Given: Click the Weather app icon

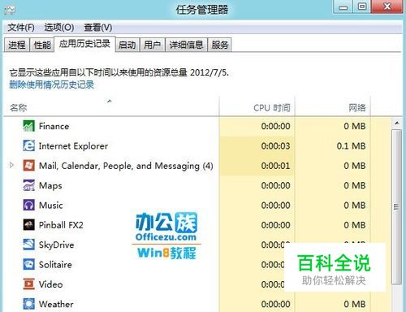Looking at the screenshot, I should (28, 304).
